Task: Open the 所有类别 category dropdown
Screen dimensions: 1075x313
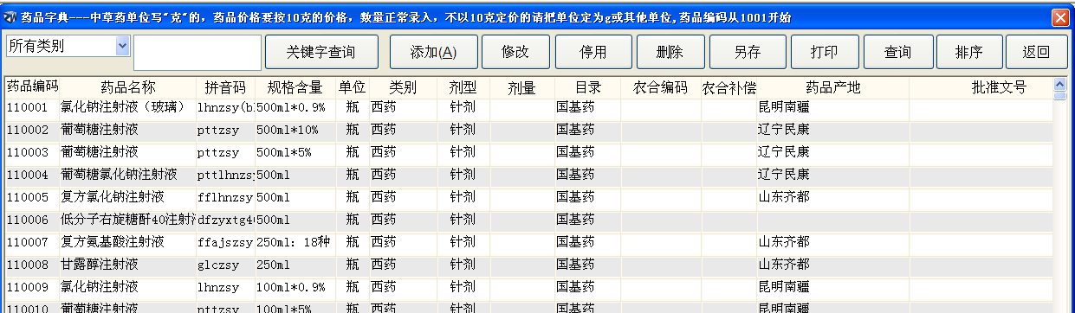Action: point(122,46)
